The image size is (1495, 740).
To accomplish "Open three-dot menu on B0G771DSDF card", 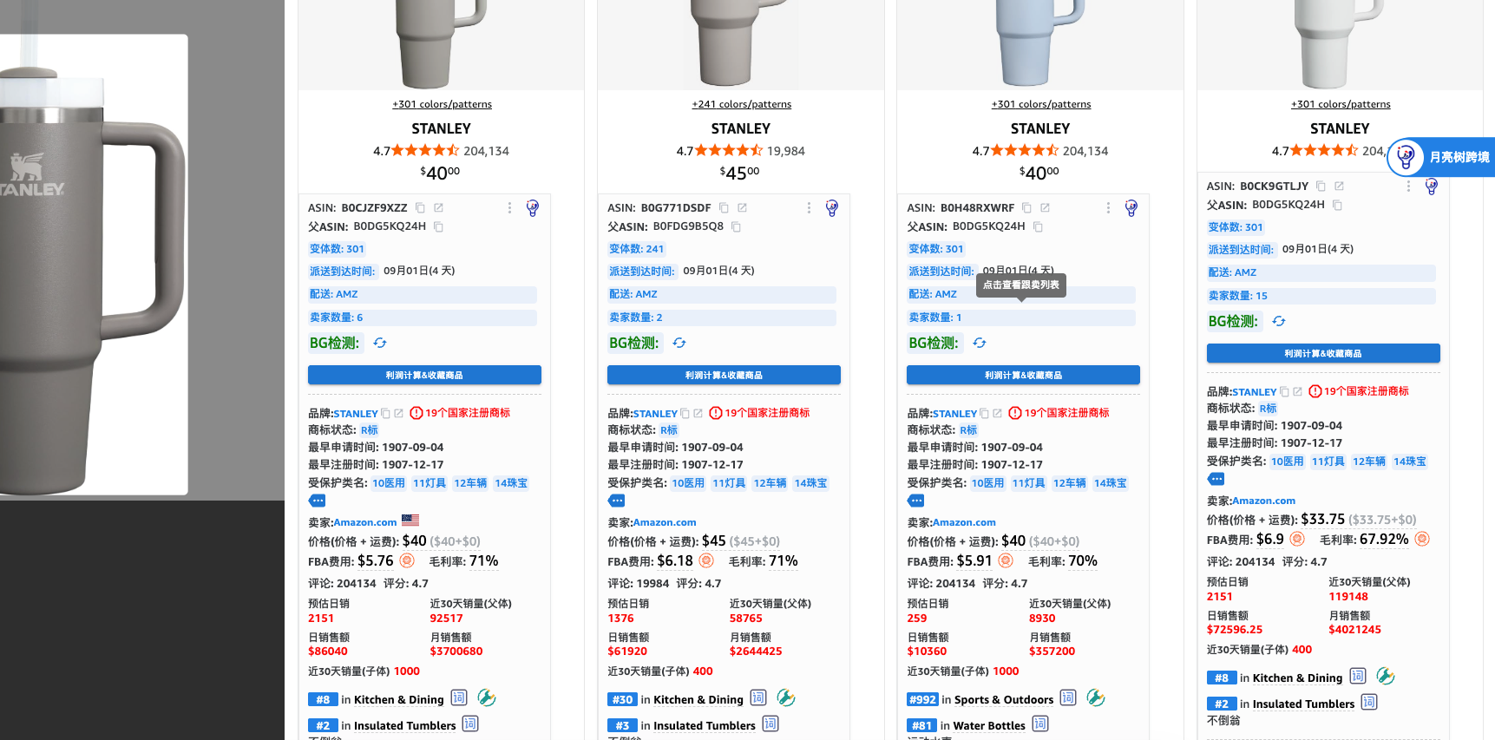I will pos(809,208).
